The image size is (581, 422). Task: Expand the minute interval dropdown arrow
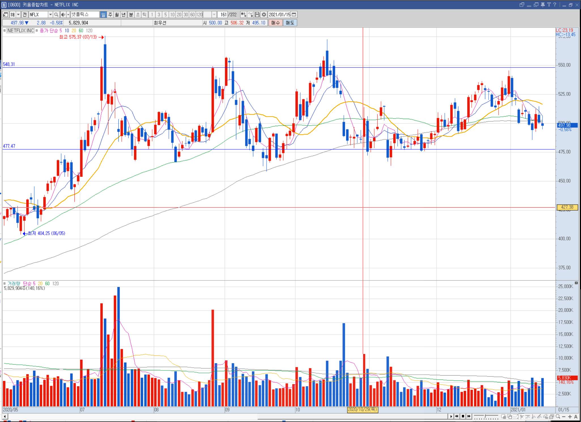(214, 15)
